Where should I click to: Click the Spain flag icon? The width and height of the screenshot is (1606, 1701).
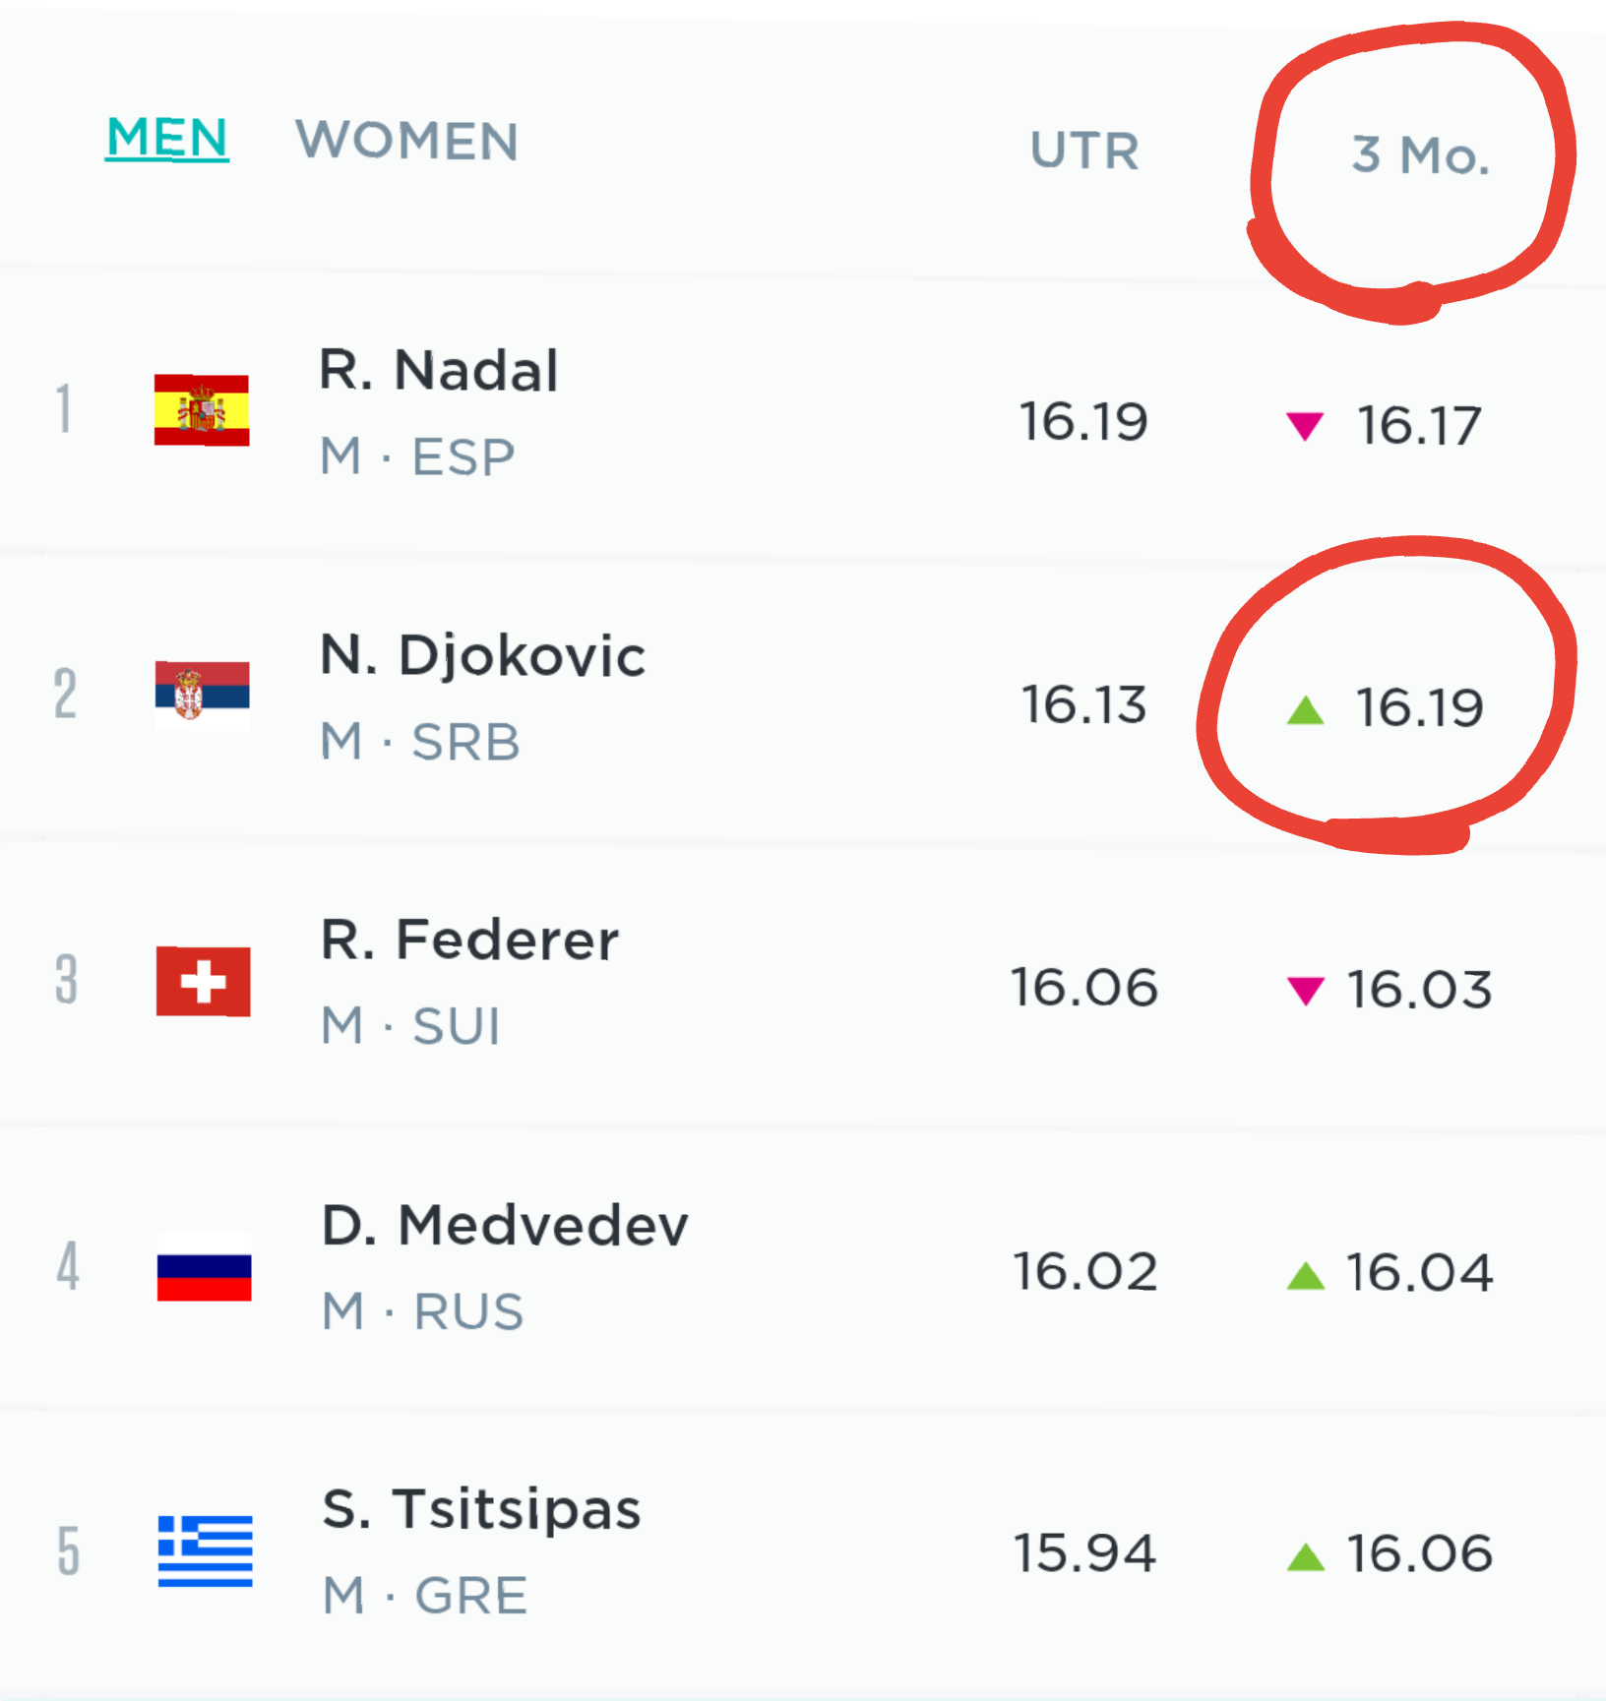click(202, 410)
